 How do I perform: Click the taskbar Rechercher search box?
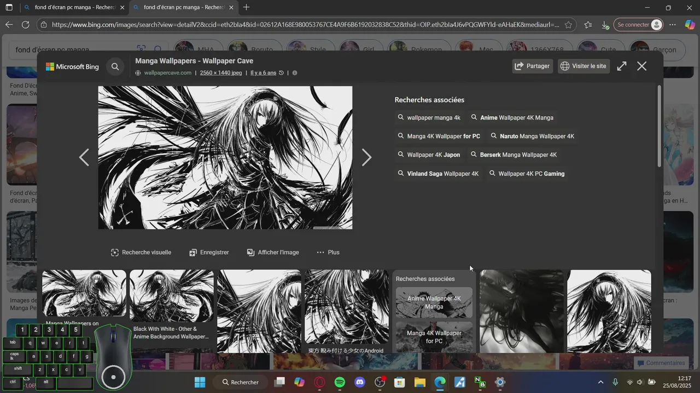pos(241,382)
